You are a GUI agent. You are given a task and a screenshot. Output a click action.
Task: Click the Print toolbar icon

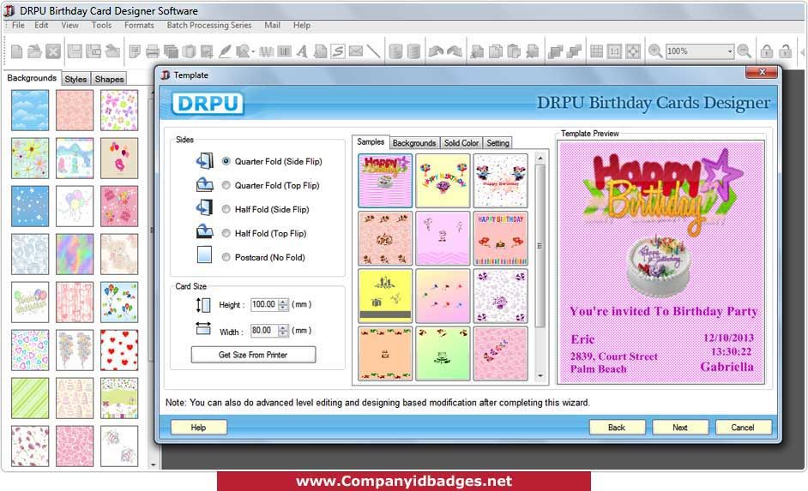(153, 51)
